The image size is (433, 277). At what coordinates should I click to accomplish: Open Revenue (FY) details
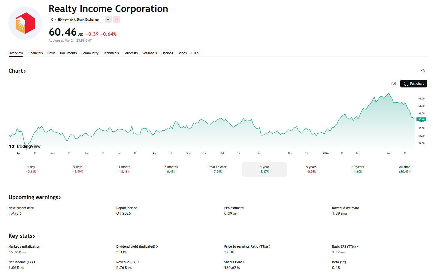tap(128, 262)
